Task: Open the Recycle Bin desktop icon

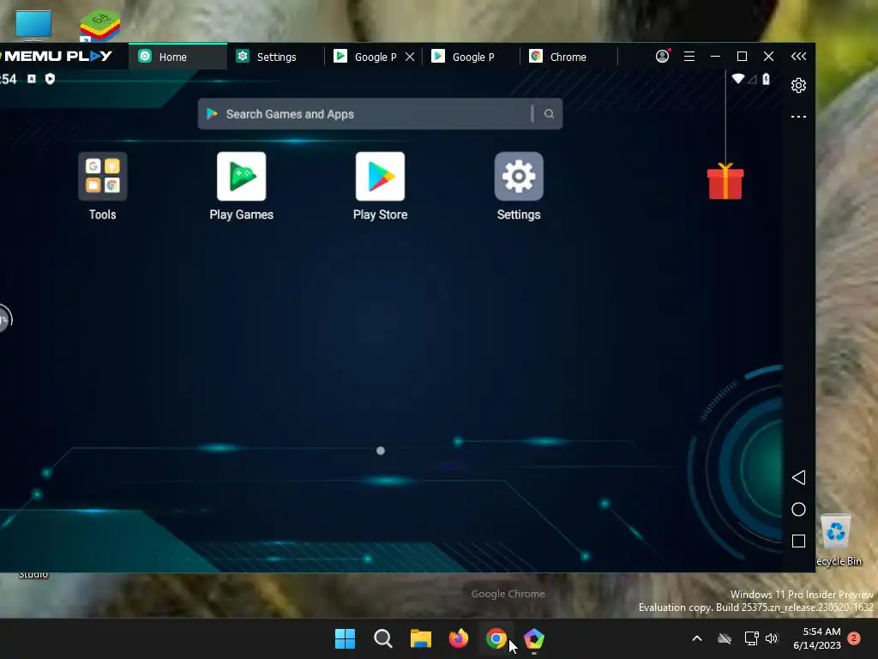Action: click(839, 541)
